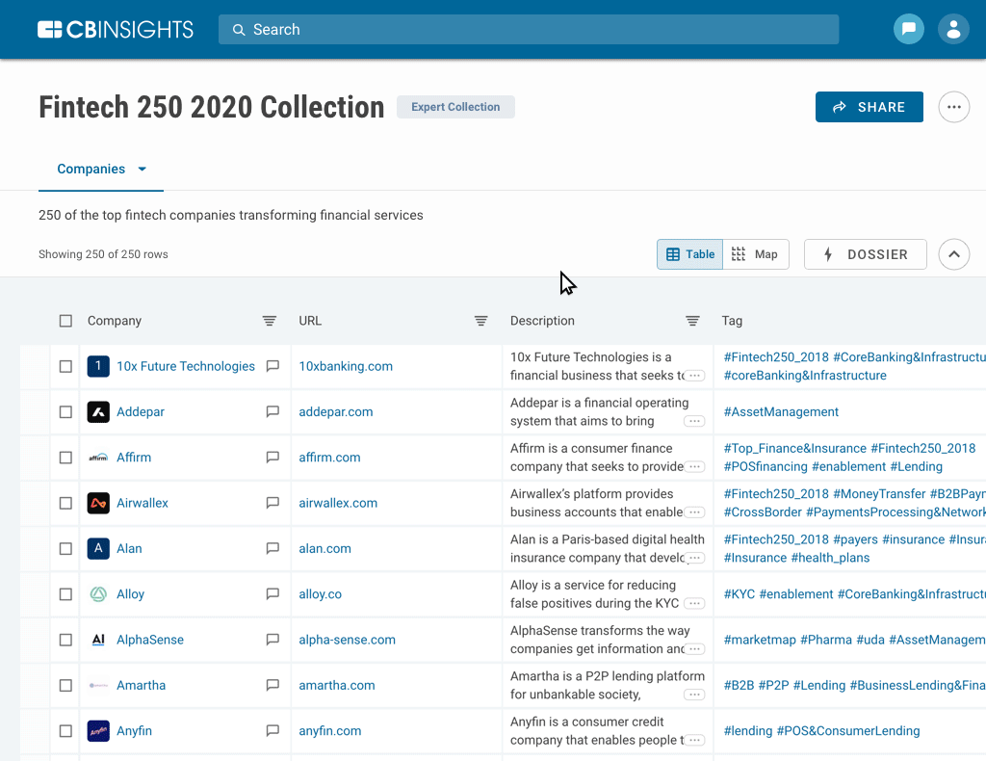This screenshot has width=986, height=761.
Task: Click the Company column filter icon
Action: point(270,321)
